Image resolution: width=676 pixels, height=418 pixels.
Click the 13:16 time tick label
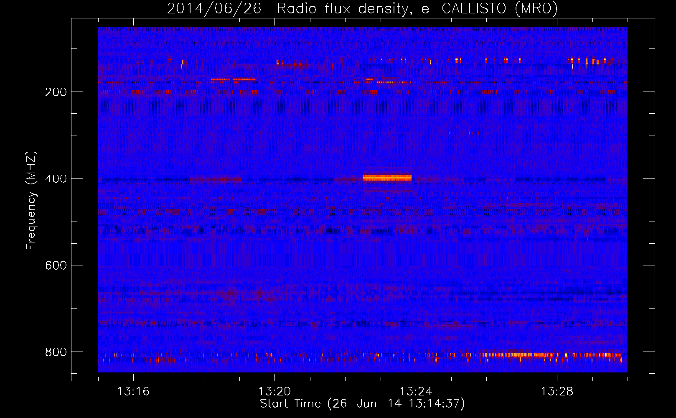[x=133, y=391]
